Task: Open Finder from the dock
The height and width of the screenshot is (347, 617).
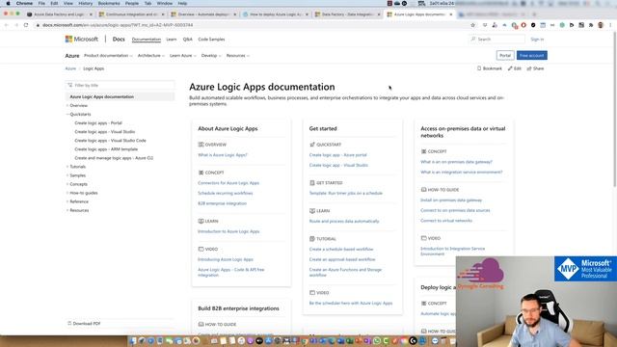Action: coord(133,340)
